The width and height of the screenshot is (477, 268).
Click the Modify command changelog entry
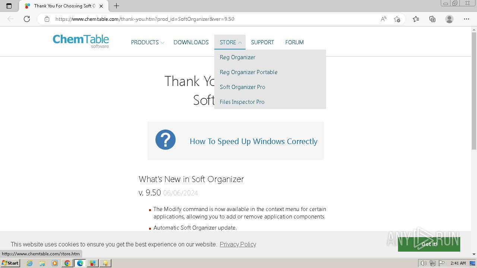click(x=240, y=213)
